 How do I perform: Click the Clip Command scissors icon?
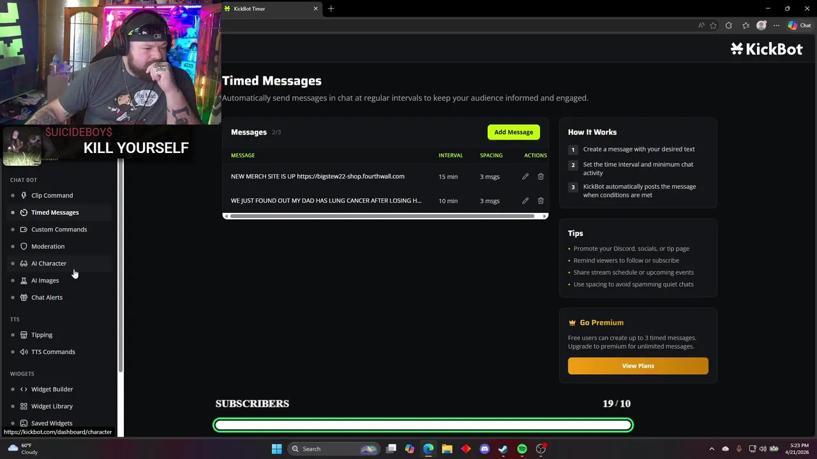tap(24, 195)
